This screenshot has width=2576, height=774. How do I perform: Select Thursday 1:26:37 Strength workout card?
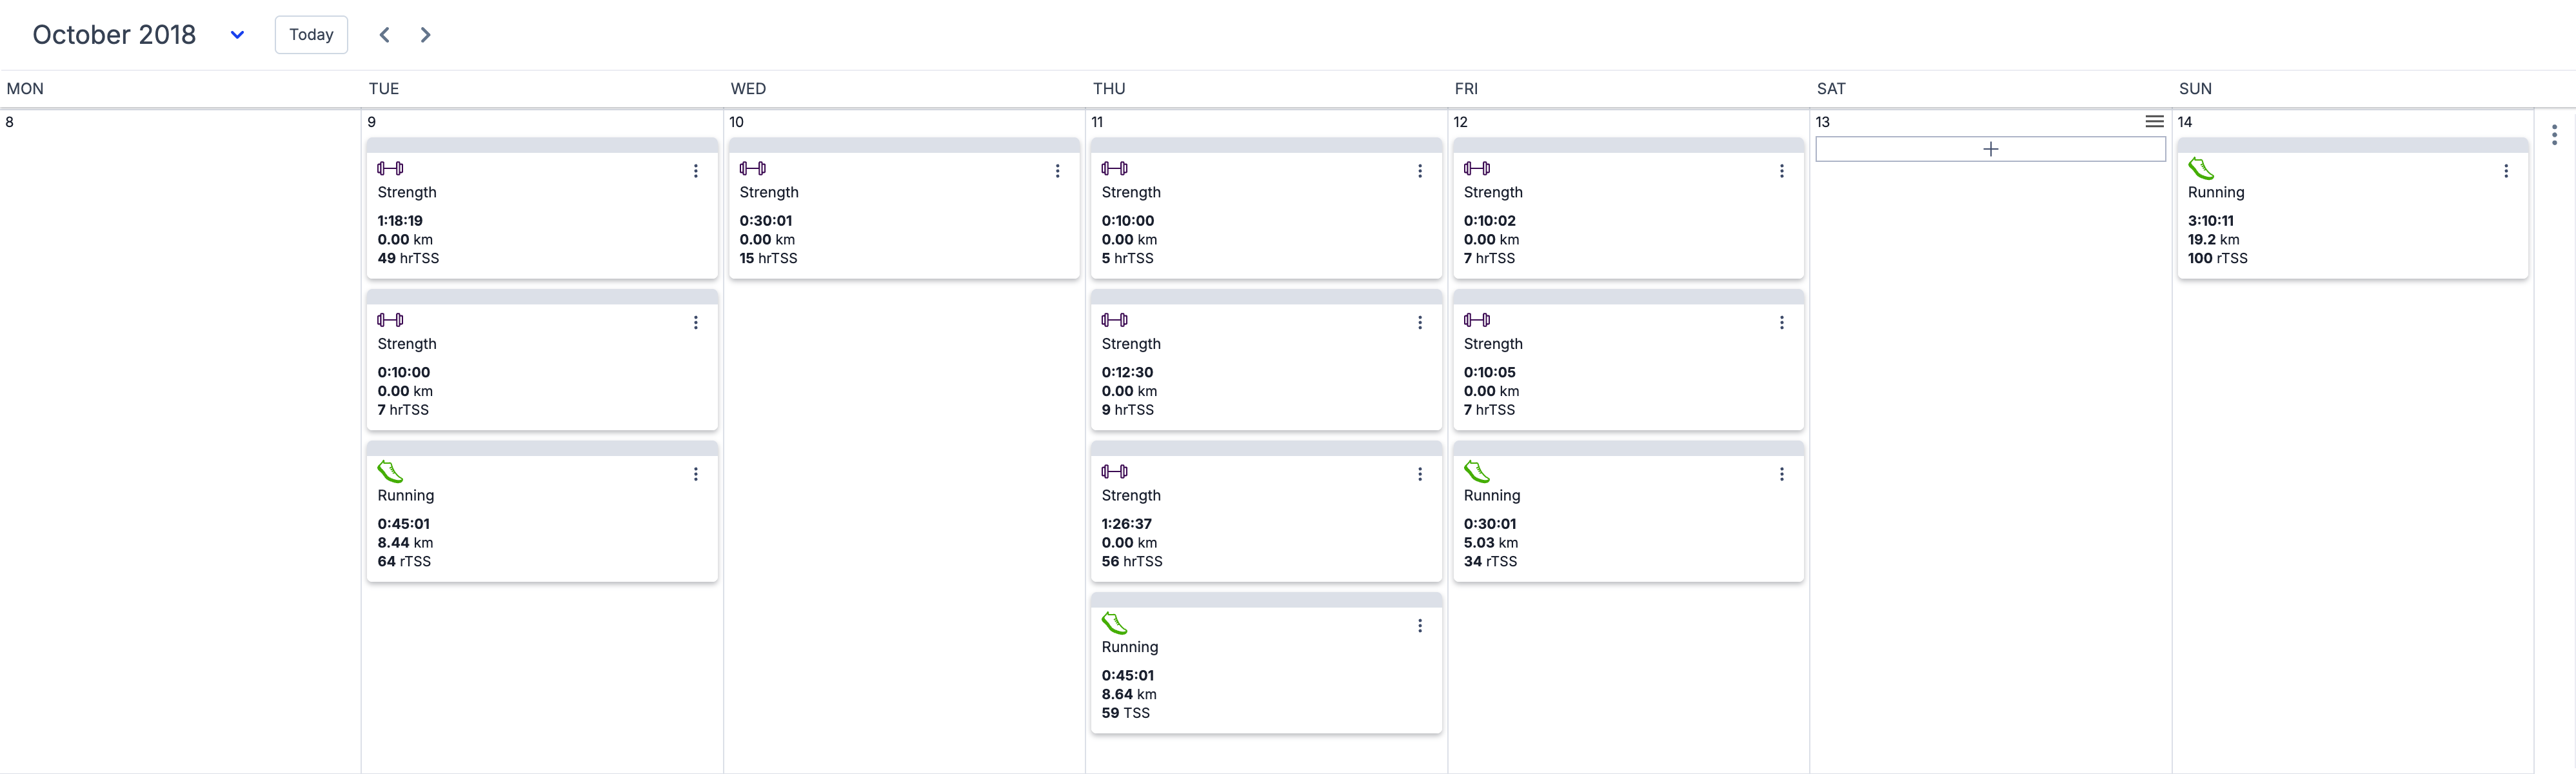click(1265, 520)
